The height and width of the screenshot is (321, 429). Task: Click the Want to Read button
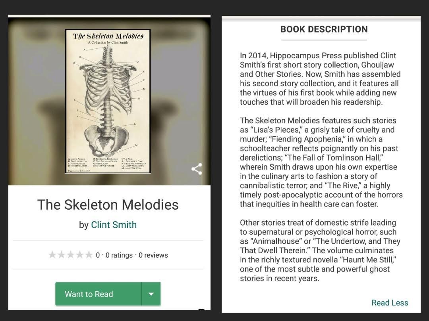click(98, 294)
